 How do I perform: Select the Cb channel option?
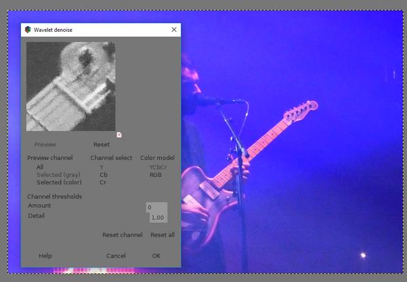click(x=104, y=175)
